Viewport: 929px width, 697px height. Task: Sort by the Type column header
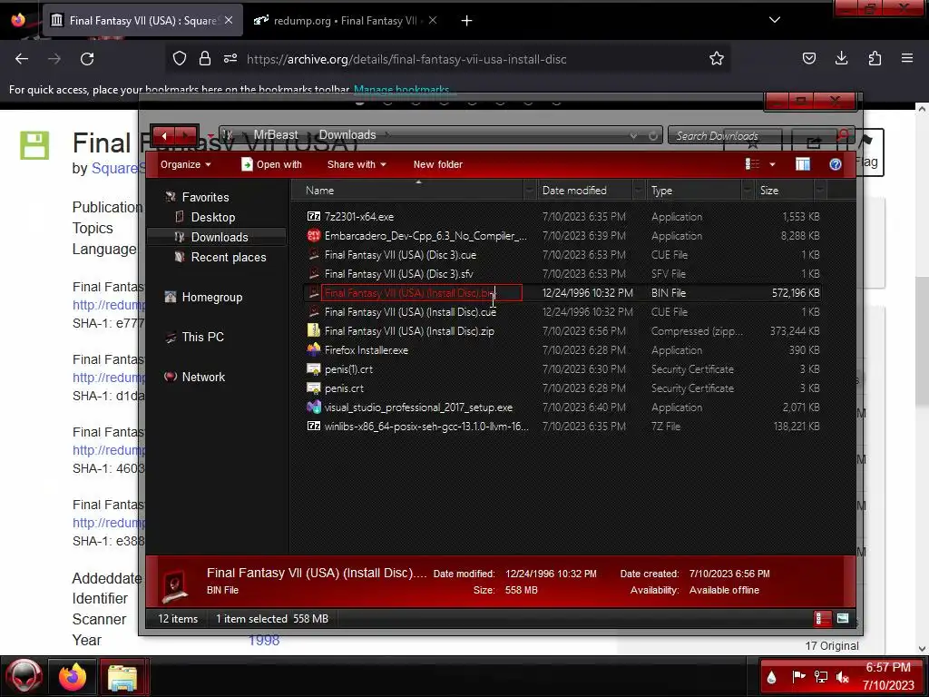click(x=692, y=191)
